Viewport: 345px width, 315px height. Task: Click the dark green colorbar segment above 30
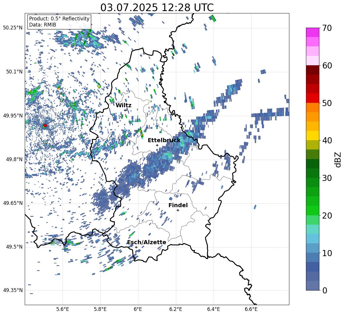pyautogui.click(x=312, y=164)
